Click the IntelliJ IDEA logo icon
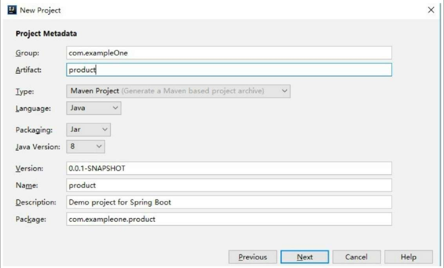The height and width of the screenshot is (268, 444). (12, 10)
